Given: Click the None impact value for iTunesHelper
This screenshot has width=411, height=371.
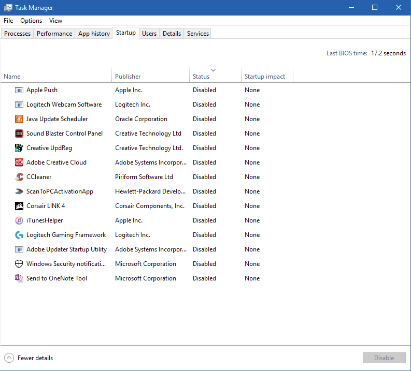Looking at the screenshot, I should 252,220.
